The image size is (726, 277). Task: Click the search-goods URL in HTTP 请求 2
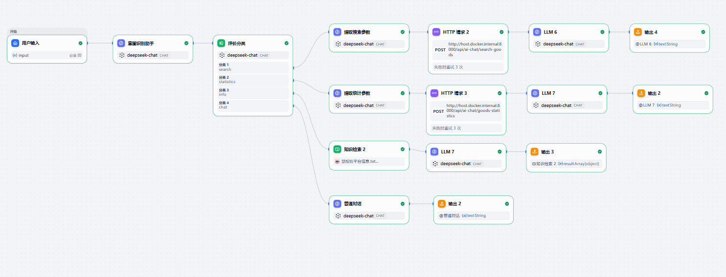point(475,49)
